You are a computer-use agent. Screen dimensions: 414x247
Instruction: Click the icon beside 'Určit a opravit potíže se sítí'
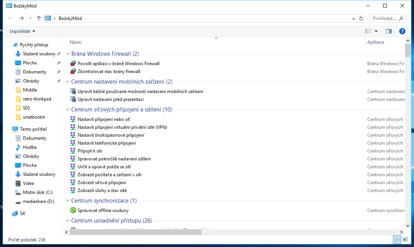(73, 167)
